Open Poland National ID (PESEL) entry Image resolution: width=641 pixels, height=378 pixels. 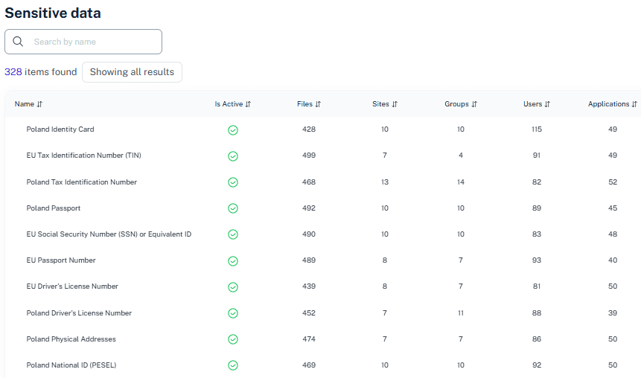(71, 365)
